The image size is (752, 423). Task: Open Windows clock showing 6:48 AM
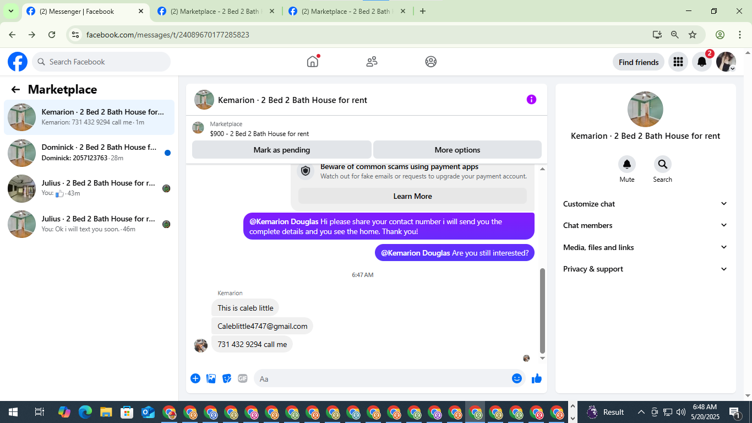click(x=705, y=412)
